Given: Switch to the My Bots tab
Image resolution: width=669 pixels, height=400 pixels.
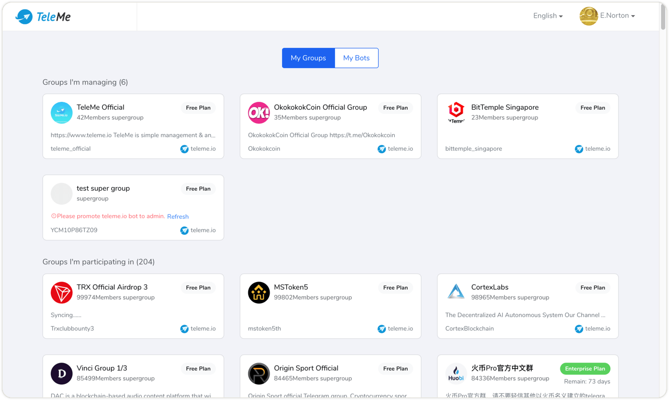Looking at the screenshot, I should coord(356,58).
